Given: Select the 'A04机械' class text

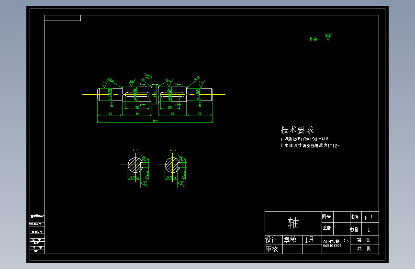Looking at the screenshot, I should [336, 241].
